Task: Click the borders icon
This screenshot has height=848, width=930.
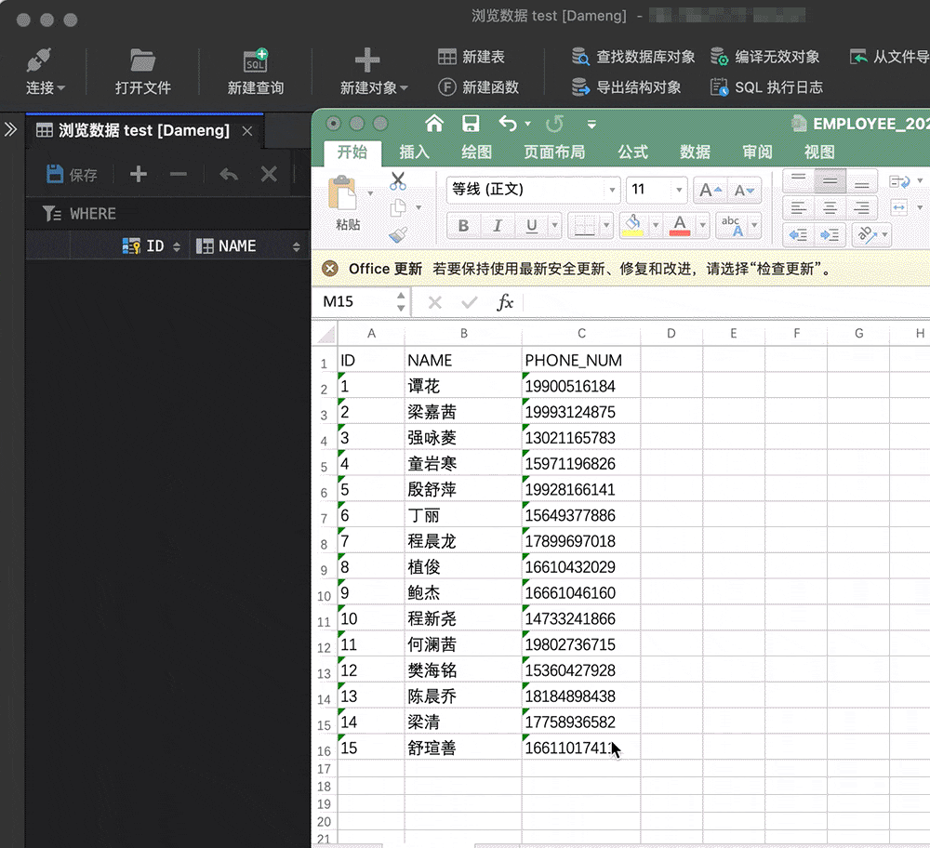Action: point(584,226)
